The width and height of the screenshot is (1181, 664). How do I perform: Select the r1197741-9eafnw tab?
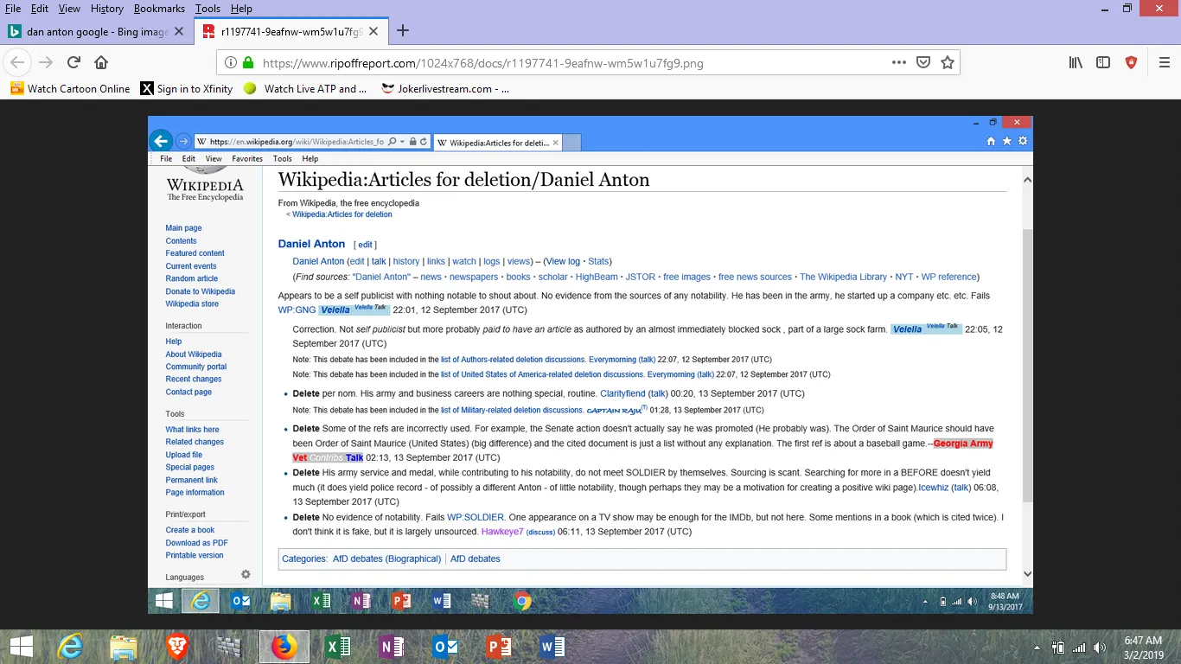click(292, 31)
